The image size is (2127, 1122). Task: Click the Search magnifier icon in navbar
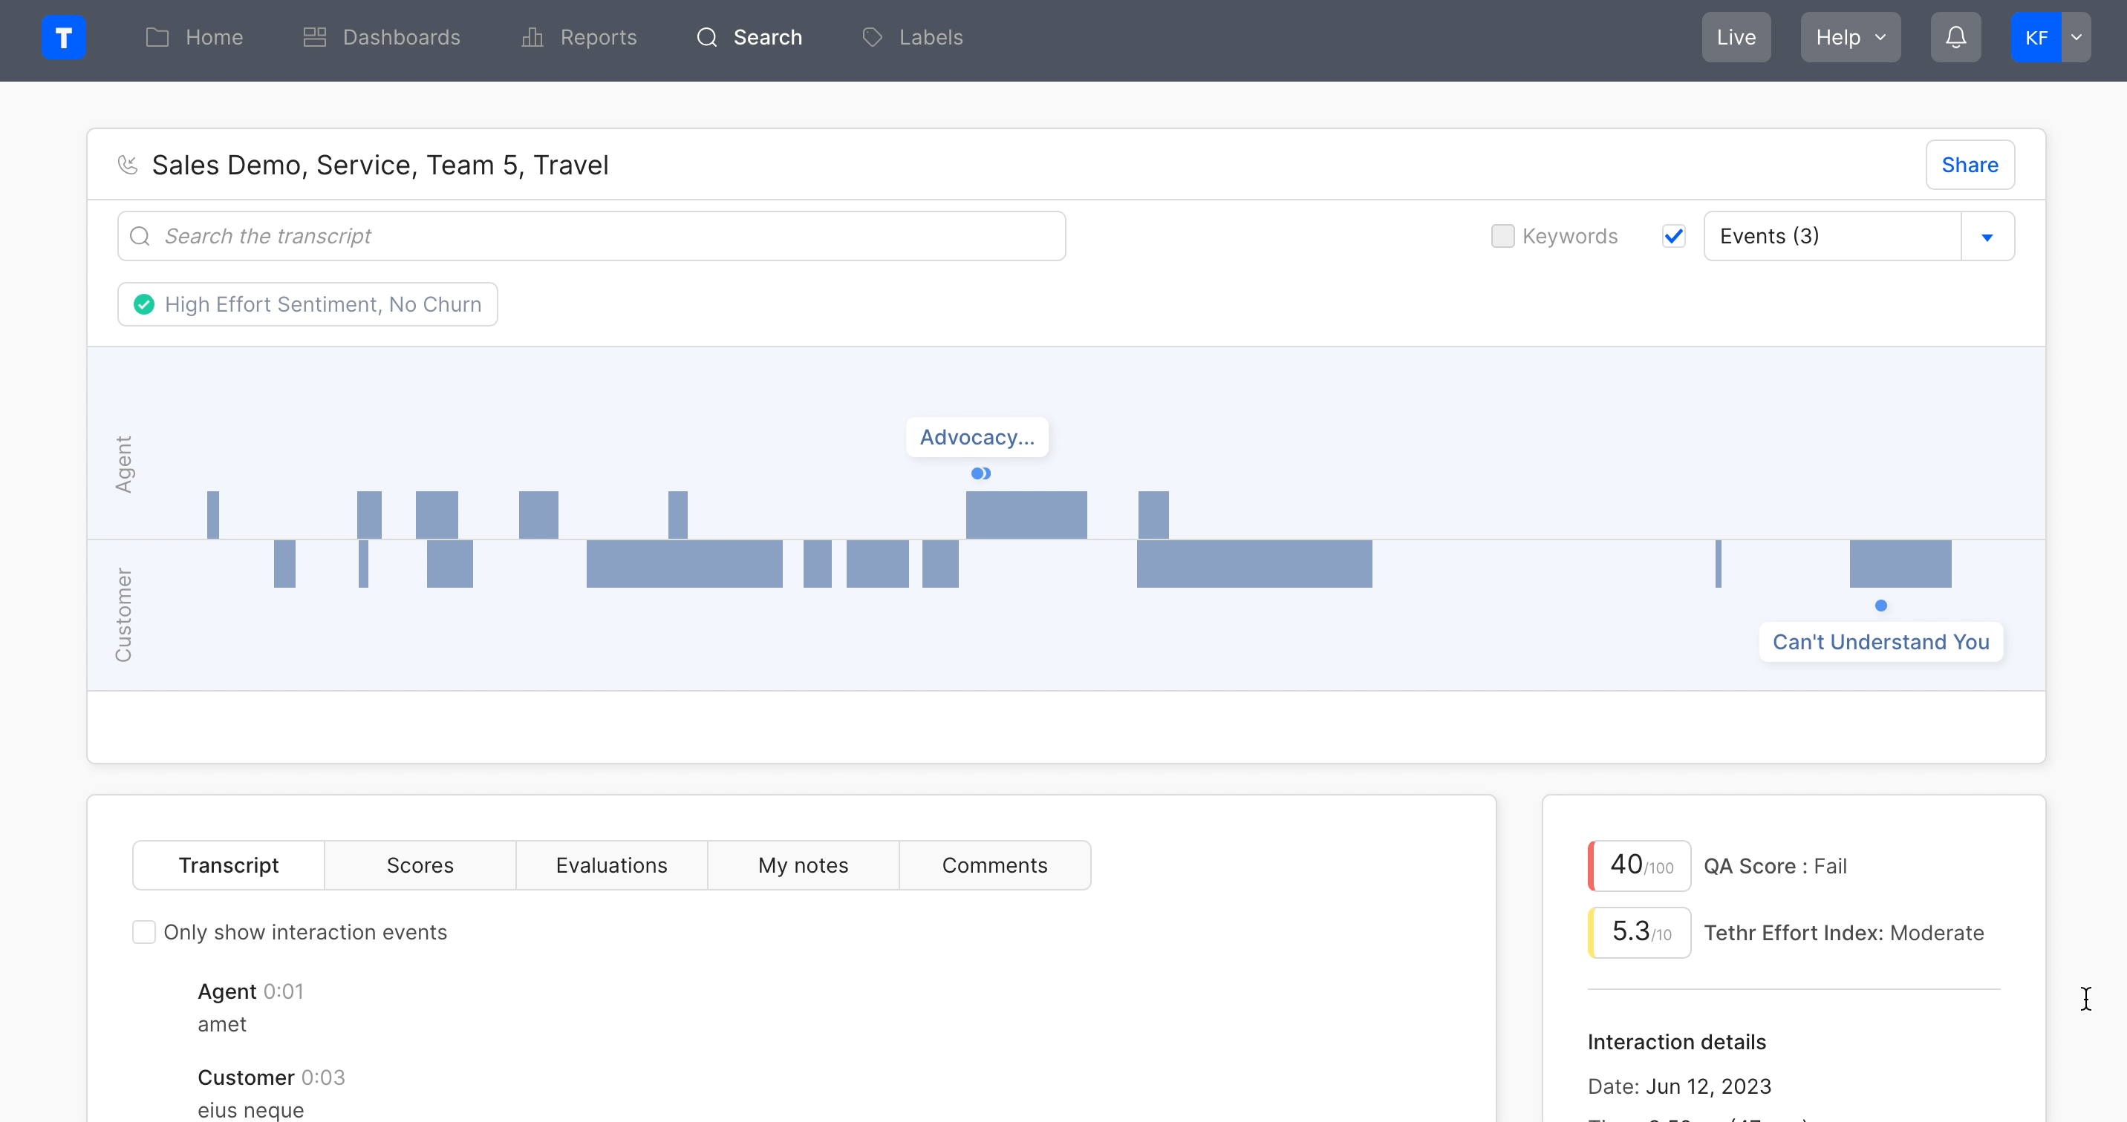pyautogui.click(x=707, y=37)
